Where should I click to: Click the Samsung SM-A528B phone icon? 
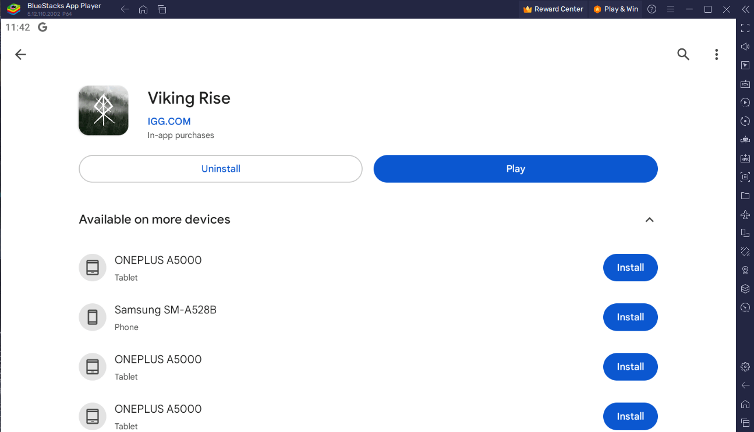tap(93, 317)
